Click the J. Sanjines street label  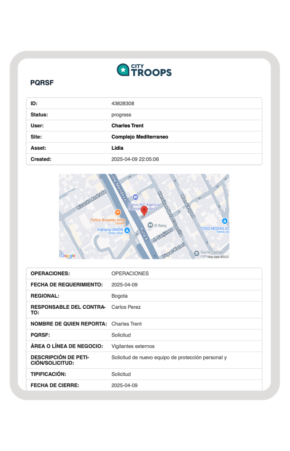[x=163, y=235]
